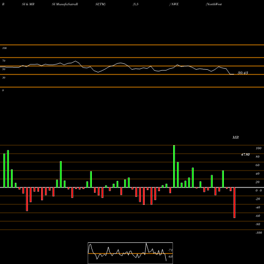Screen dimensions: 264x264
Task: Click the last large red MR bar
Action: point(234,203)
